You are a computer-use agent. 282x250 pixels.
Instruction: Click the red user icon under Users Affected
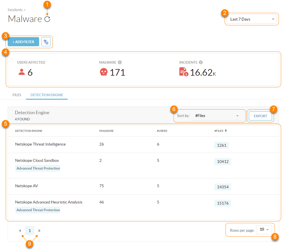[22, 72]
